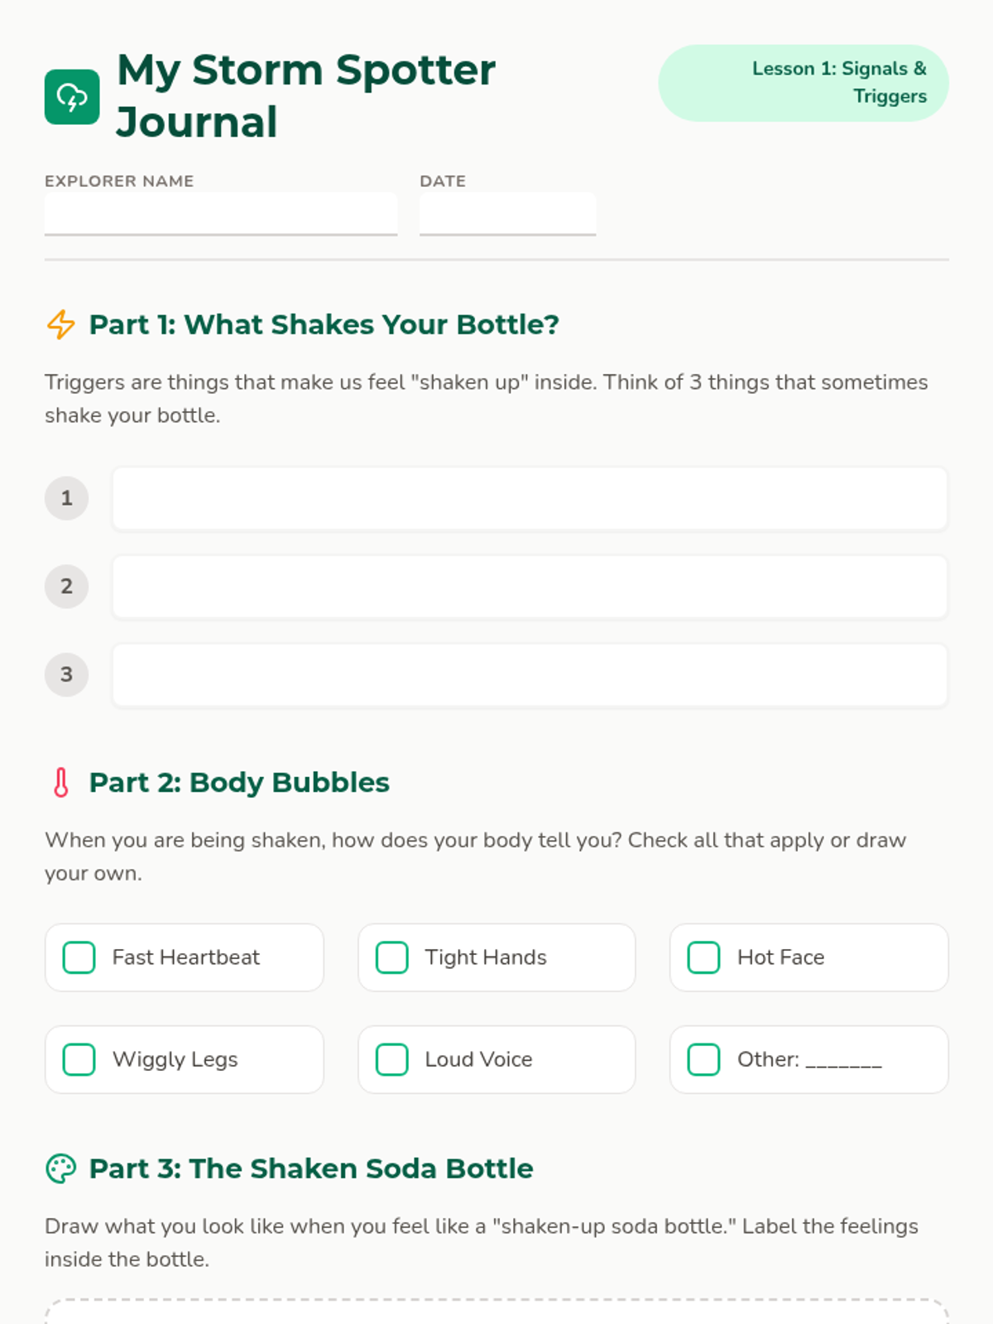Check the Other option checkbox
This screenshot has height=1324, width=993.
click(x=704, y=1059)
